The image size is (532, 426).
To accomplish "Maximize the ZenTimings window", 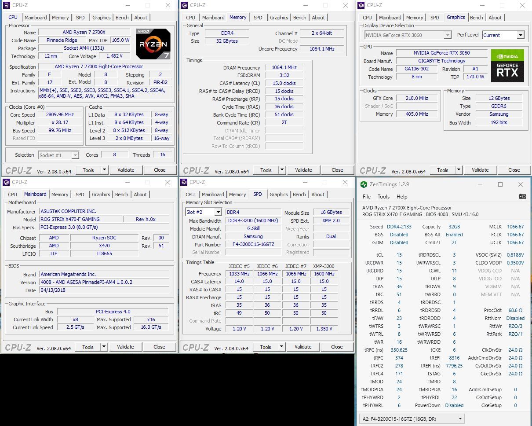I will click(500, 184).
